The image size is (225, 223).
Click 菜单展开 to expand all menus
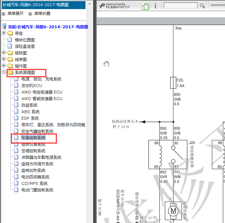(x=16, y=13)
